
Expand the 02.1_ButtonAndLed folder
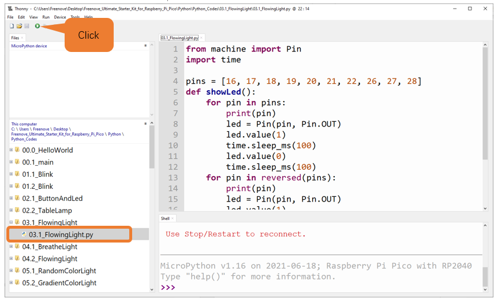[x=11, y=198]
